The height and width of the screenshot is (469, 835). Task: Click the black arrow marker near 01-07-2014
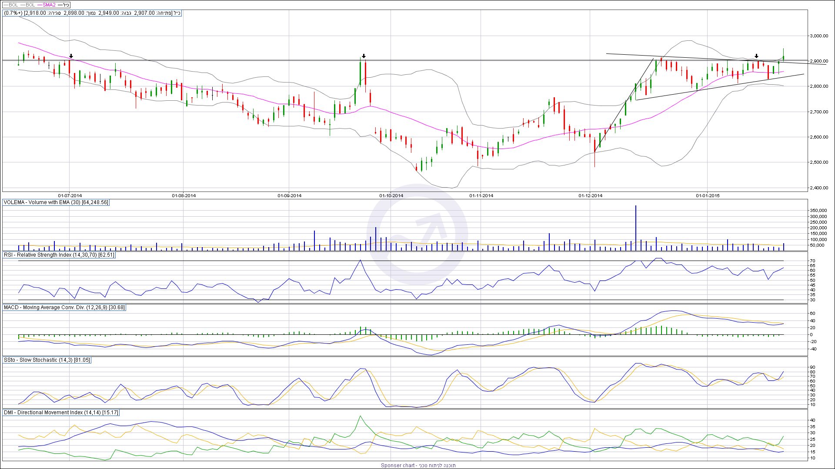pos(71,56)
